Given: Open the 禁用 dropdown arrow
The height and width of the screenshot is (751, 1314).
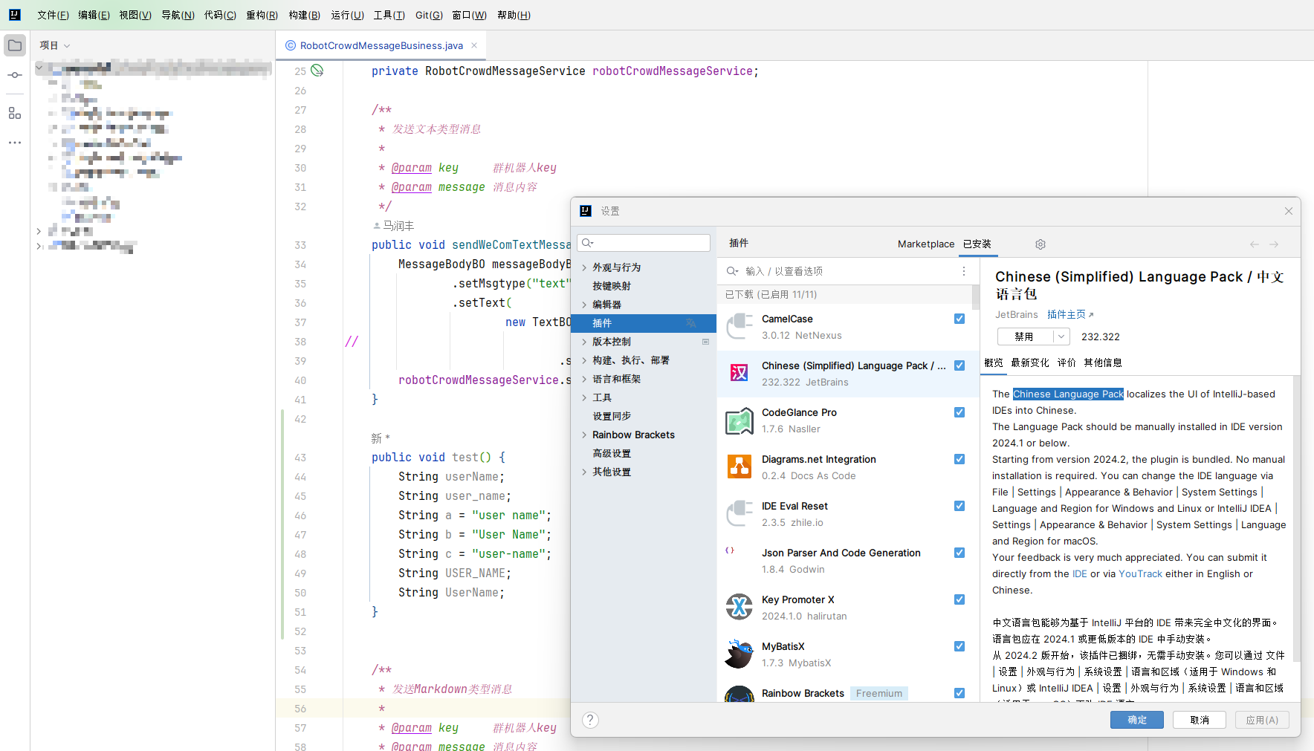Looking at the screenshot, I should (x=1061, y=337).
